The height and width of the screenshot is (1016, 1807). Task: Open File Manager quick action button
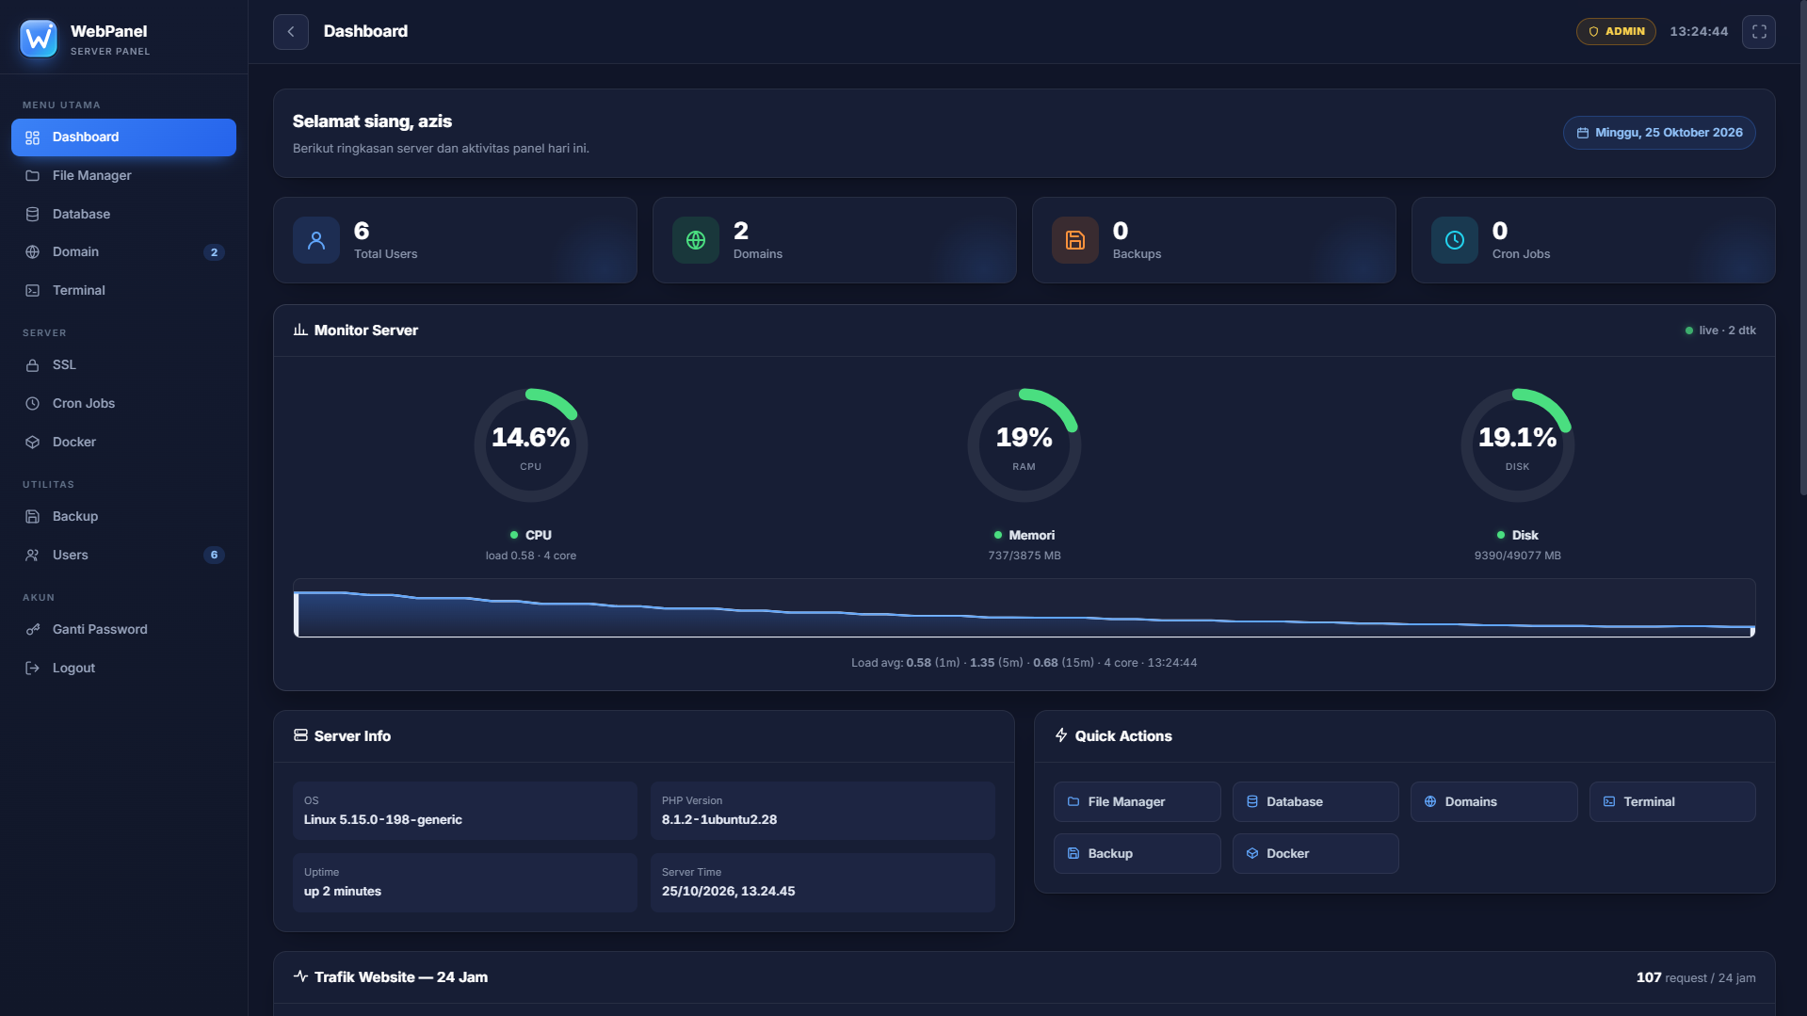click(x=1137, y=802)
